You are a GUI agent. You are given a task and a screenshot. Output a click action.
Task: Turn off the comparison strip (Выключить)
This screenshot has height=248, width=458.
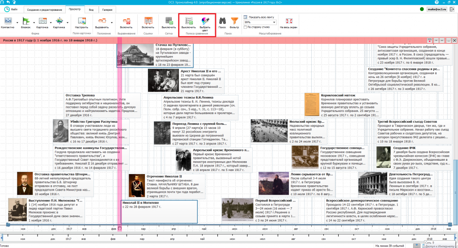(x=188, y=22)
